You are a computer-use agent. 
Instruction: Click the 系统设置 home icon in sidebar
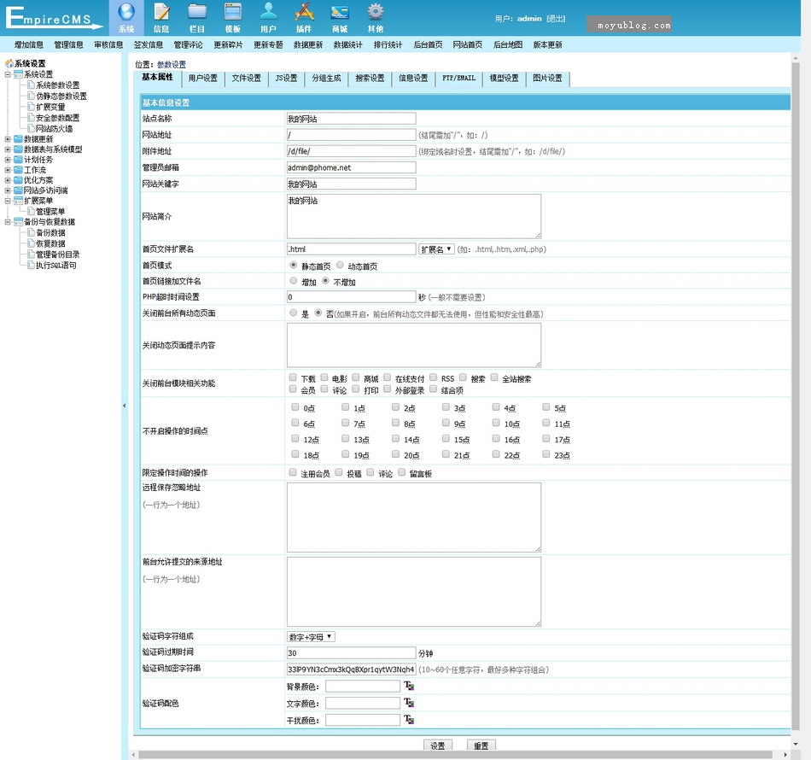pos(9,63)
